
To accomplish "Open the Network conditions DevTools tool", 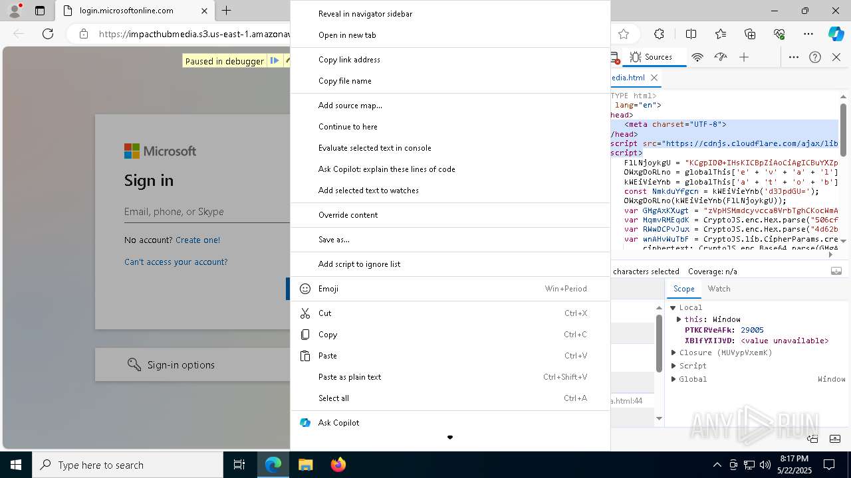I will tap(697, 57).
